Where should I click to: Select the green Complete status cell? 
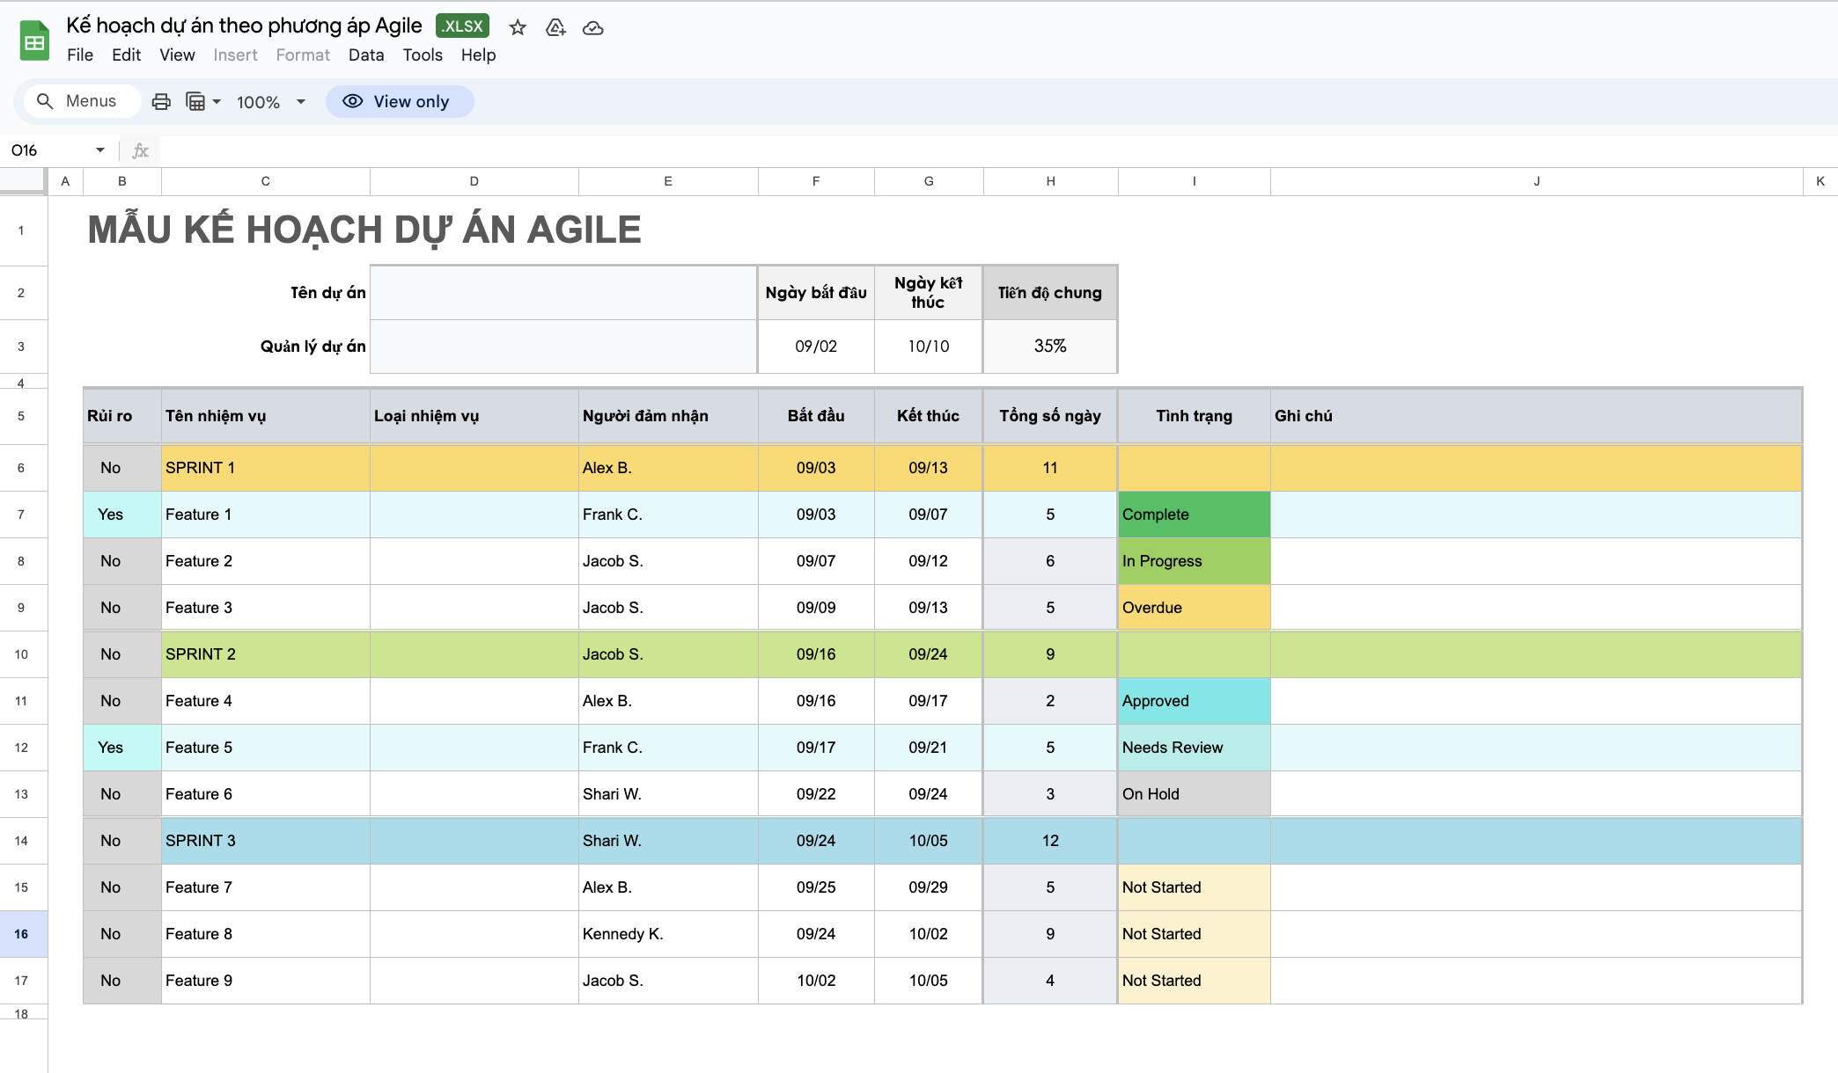[1193, 515]
